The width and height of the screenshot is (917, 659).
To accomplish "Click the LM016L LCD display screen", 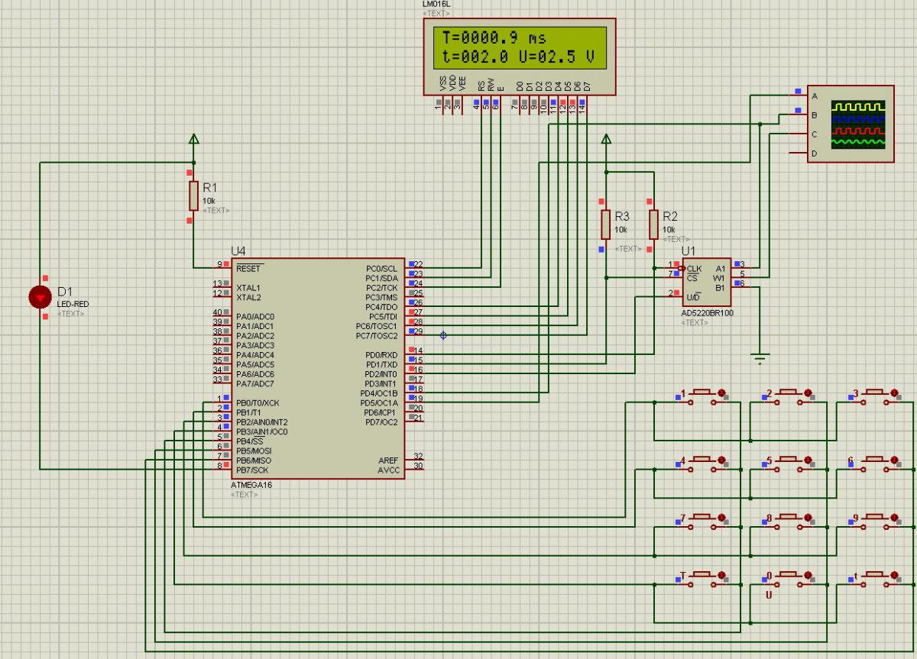I will point(520,47).
